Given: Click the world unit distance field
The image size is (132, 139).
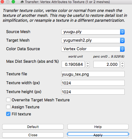Looking at the screenshot, I should pos(73,64).
